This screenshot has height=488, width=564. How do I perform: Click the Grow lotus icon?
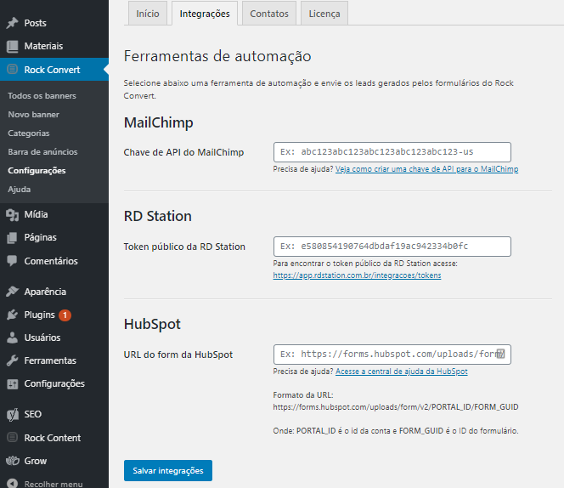[x=12, y=461]
